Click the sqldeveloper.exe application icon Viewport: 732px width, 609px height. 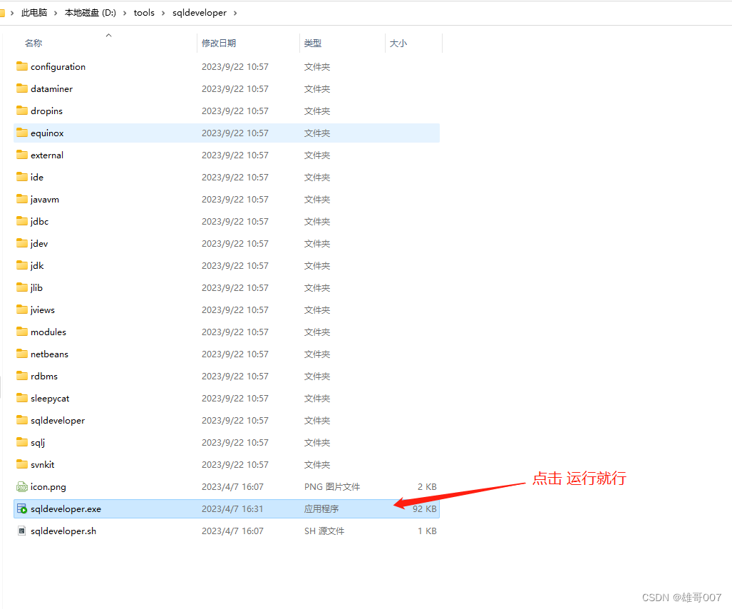point(22,508)
